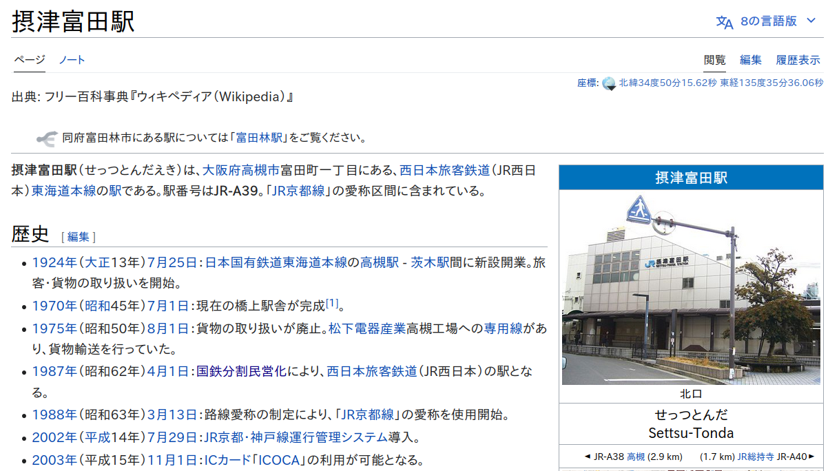Click the hiragana name せっつとんだ in infobox
The image size is (839, 471).
pos(691,415)
